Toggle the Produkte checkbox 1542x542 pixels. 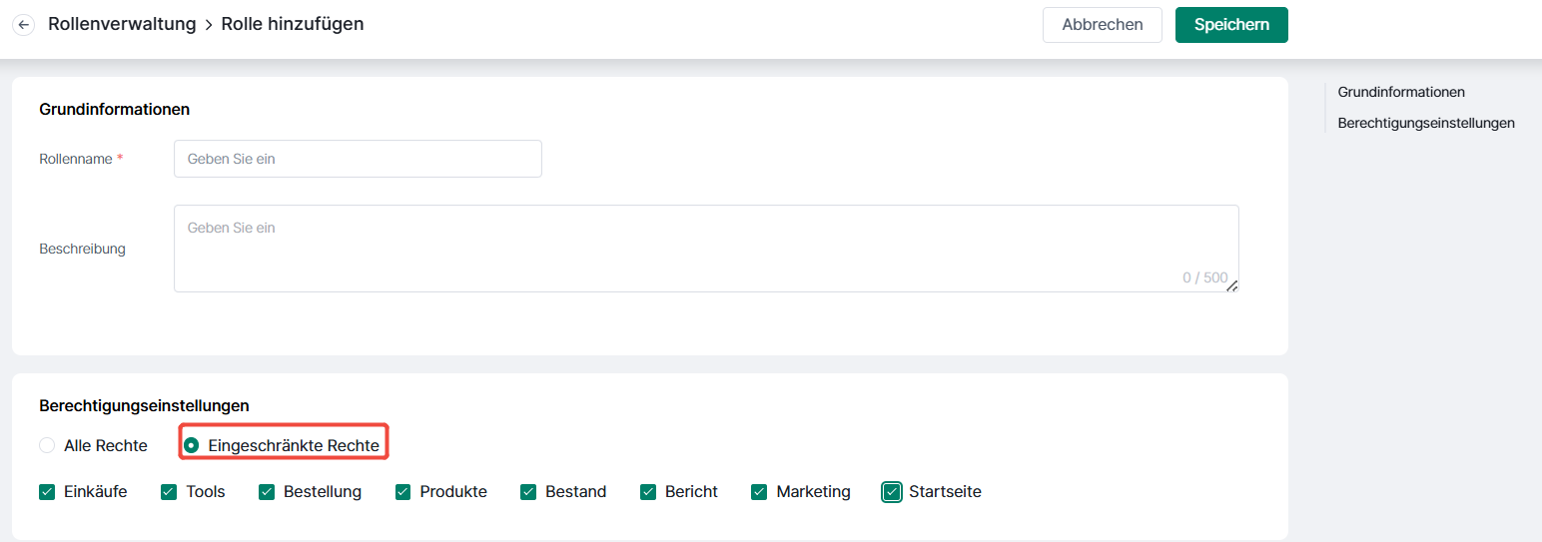tap(403, 492)
